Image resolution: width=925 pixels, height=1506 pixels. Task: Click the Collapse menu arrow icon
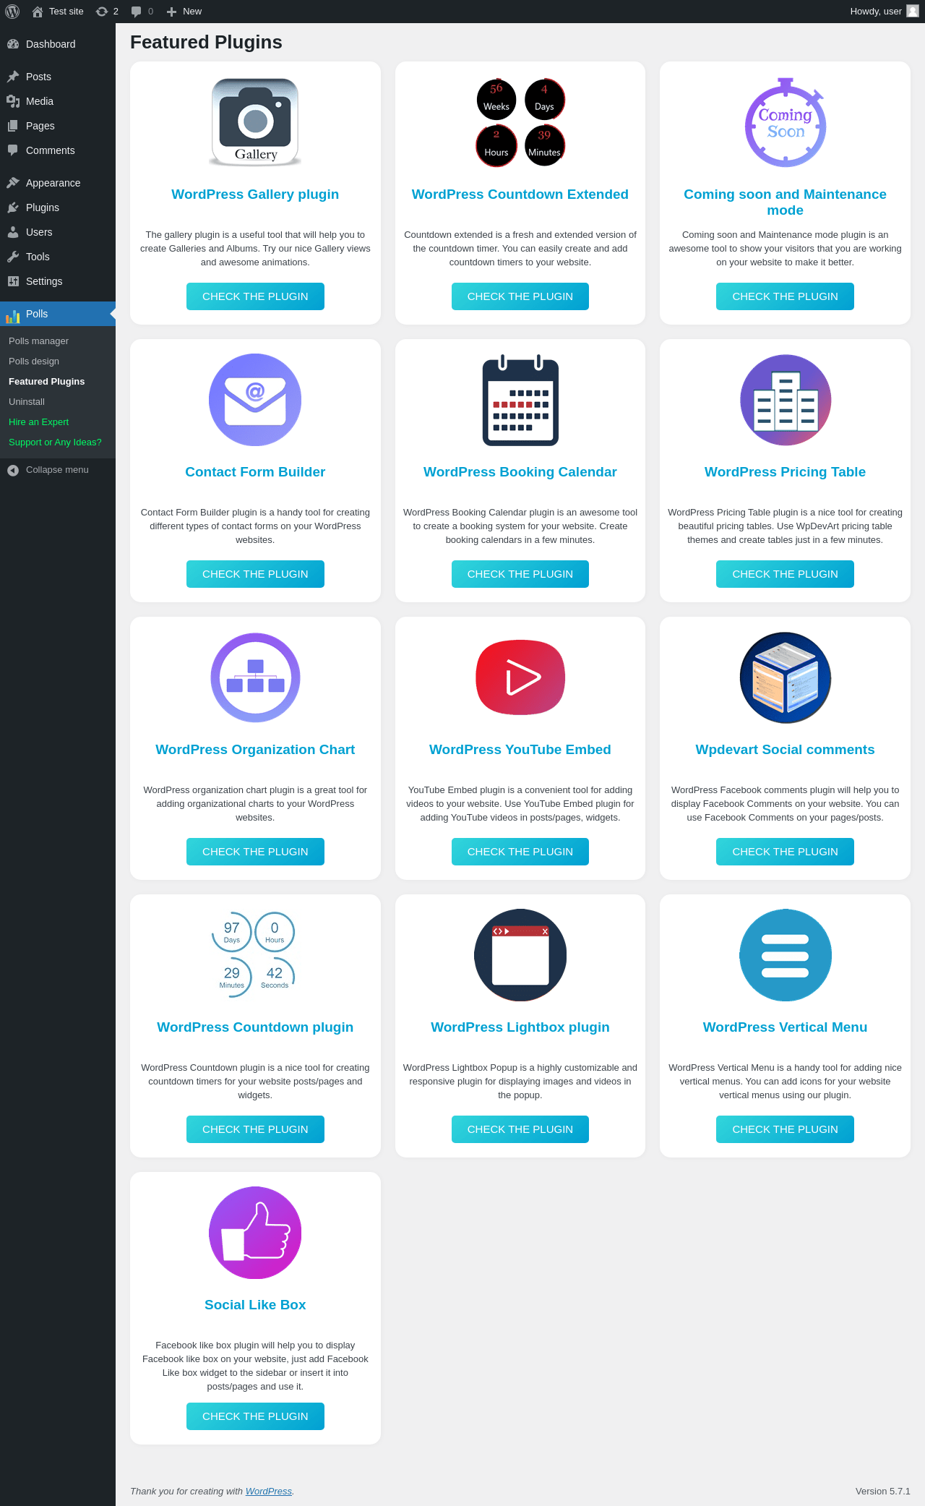(13, 470)
